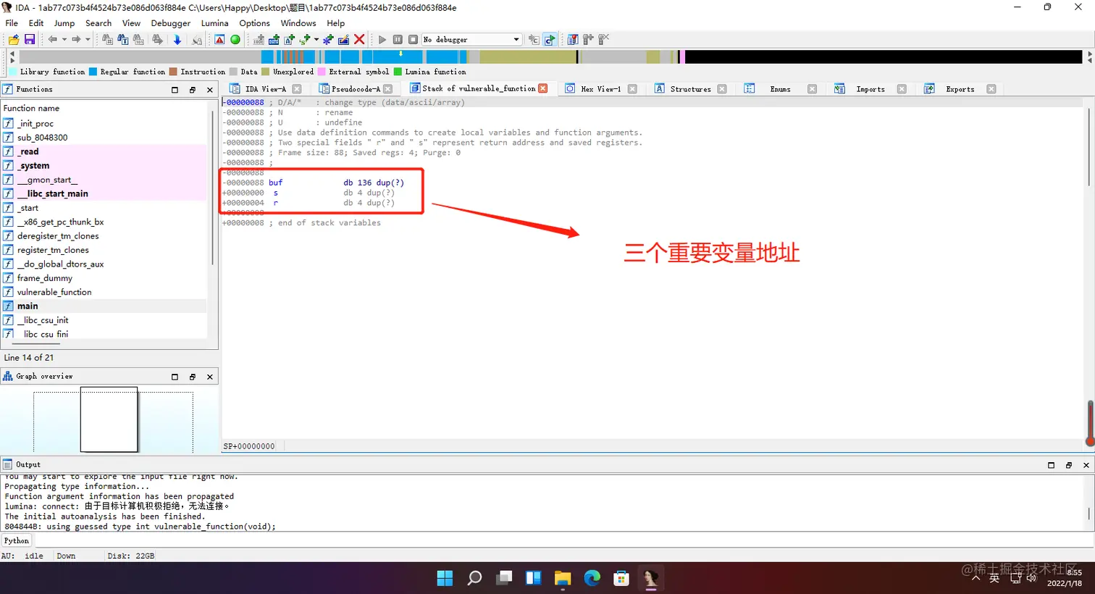Open the Lumina menu
Viewport: 1095px width, 594px height.
click(215, 23)
